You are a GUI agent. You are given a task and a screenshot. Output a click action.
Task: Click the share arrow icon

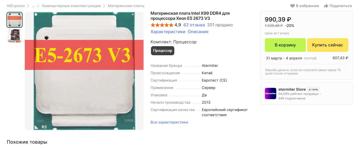point(326,6)
